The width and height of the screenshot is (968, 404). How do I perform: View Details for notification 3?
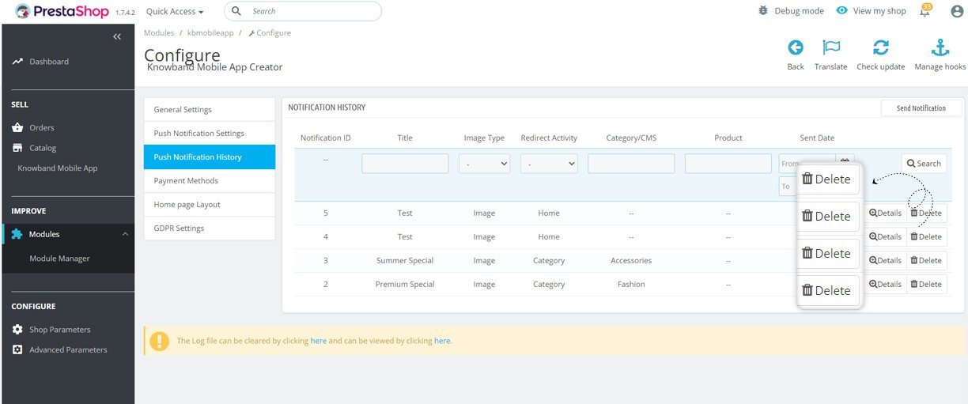point(885,260)
